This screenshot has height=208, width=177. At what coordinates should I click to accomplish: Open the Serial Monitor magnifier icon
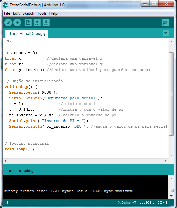pos(165,23)
